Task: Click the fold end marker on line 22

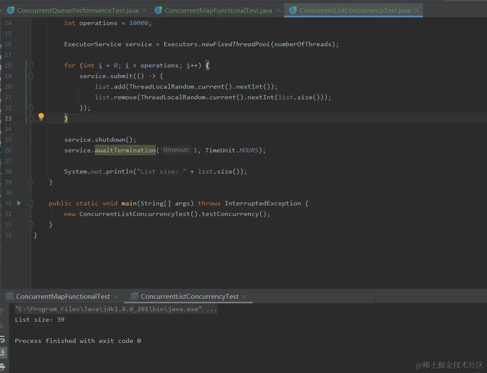Action: [x=31, y=107]
